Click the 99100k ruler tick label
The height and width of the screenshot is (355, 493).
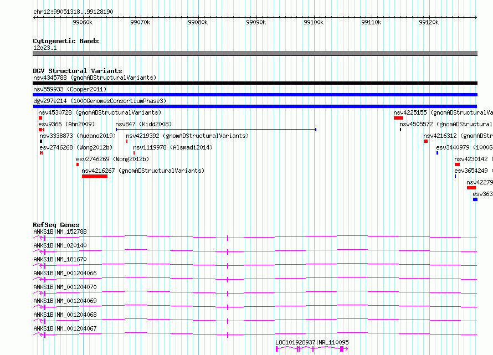pyautogui.click(x=314, y=22)
